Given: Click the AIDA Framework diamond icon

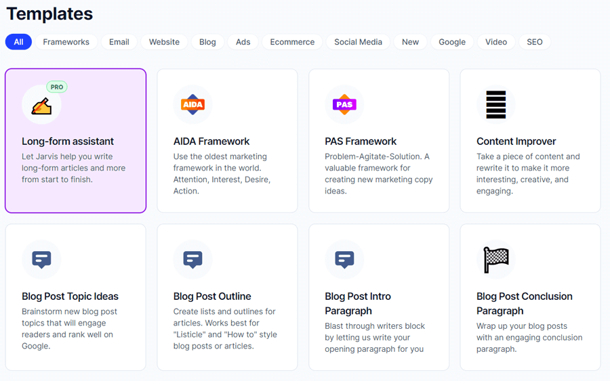Looking at the screenshot, I should pos(193,104).
